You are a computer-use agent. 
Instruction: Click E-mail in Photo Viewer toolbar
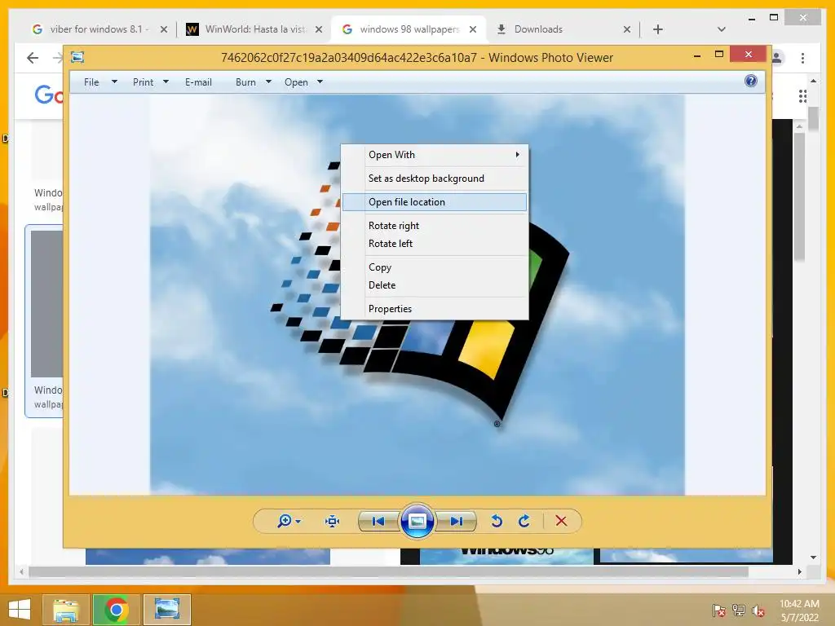(x=198, y=82)
